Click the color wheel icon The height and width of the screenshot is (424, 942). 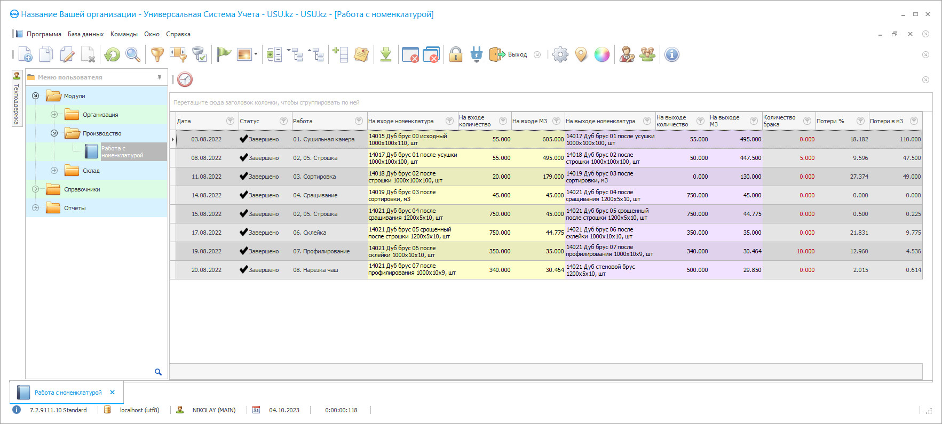coord(601,54)
